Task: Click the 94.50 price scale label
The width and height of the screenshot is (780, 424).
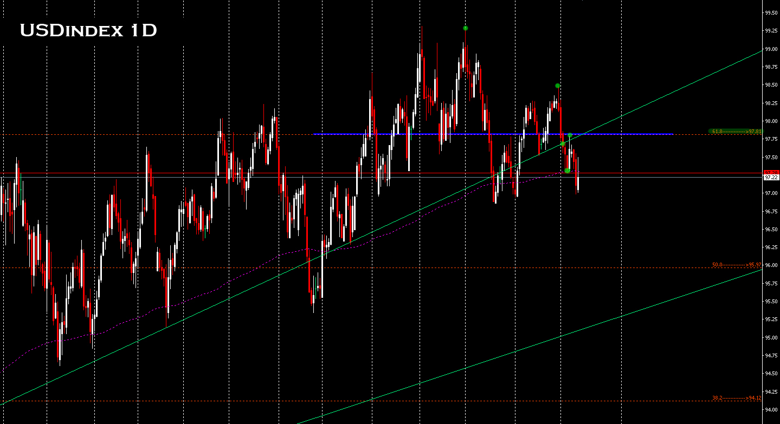Action: point(771,374)
